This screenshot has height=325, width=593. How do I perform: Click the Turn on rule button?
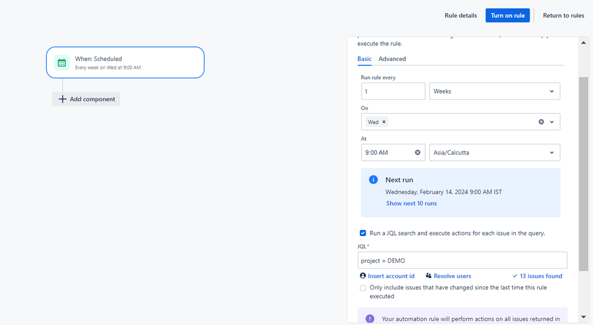[x=508, y=15]
